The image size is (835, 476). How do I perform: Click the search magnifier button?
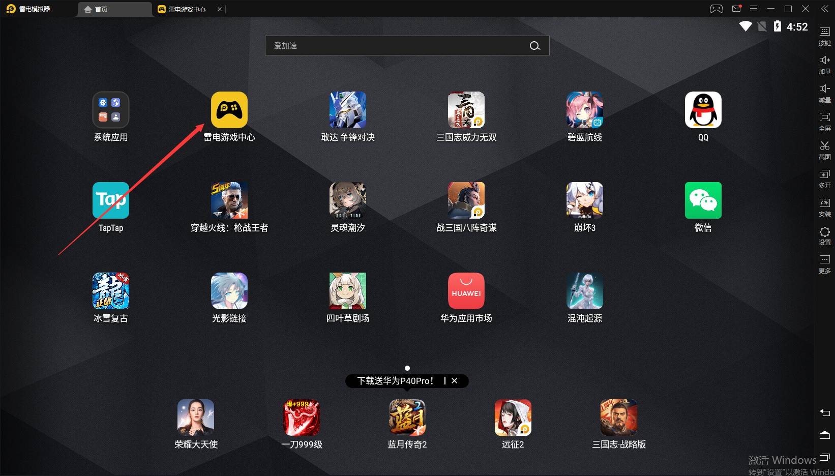534,46
